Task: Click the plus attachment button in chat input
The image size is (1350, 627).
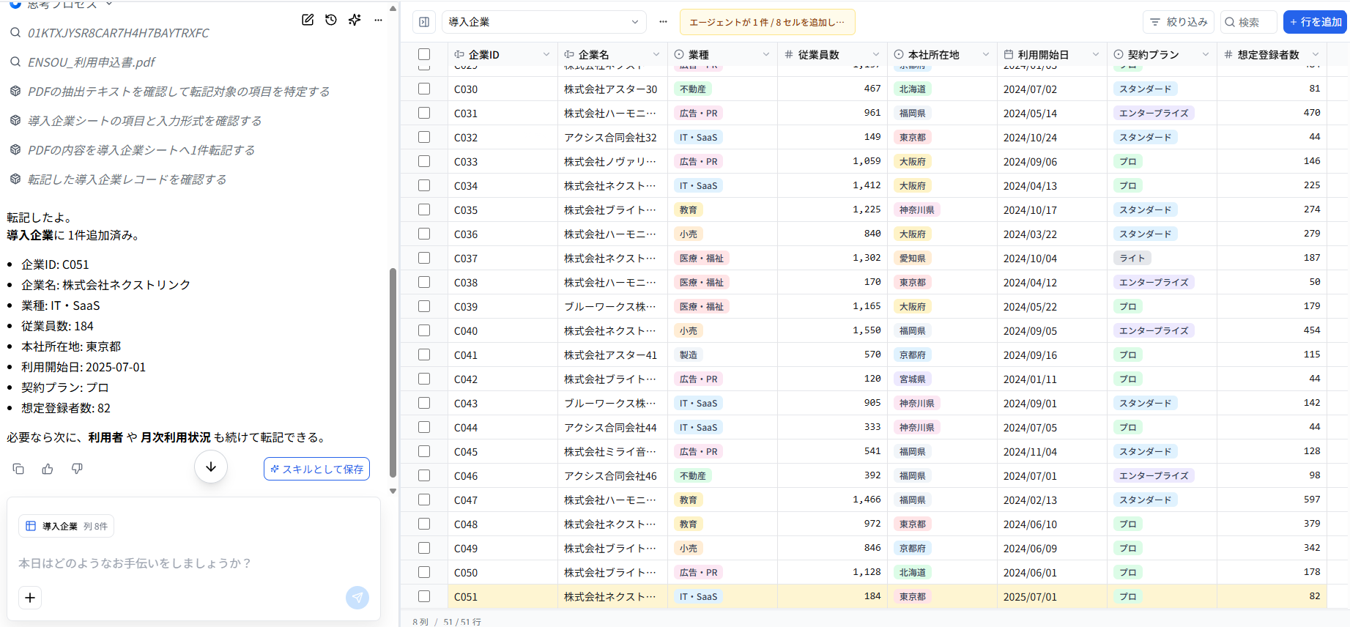Action: (x=30, y=598)
